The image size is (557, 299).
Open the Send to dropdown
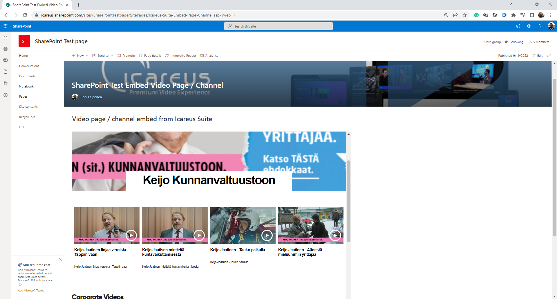pyautogui.click(x=103, y=56)
